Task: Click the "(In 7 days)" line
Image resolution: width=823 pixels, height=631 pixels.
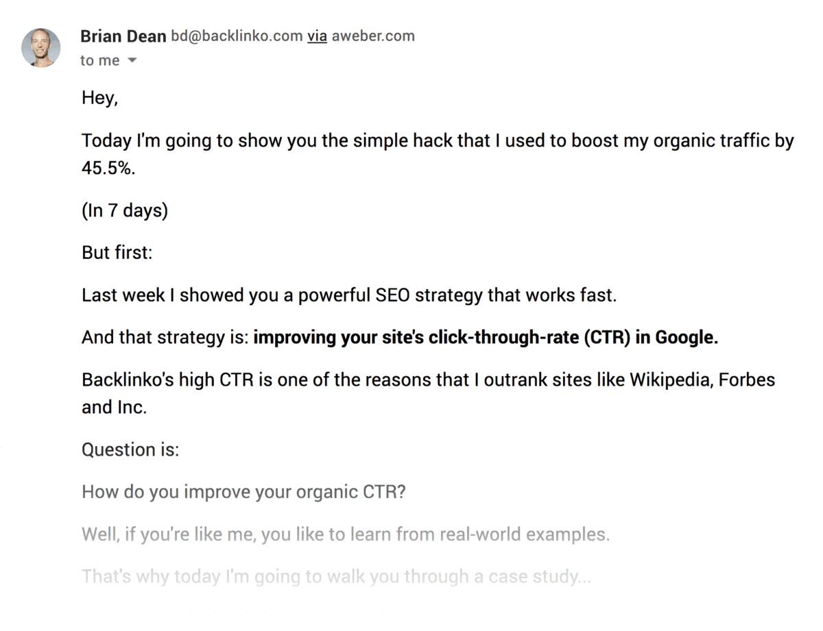Action: click(x=125, y=210)
